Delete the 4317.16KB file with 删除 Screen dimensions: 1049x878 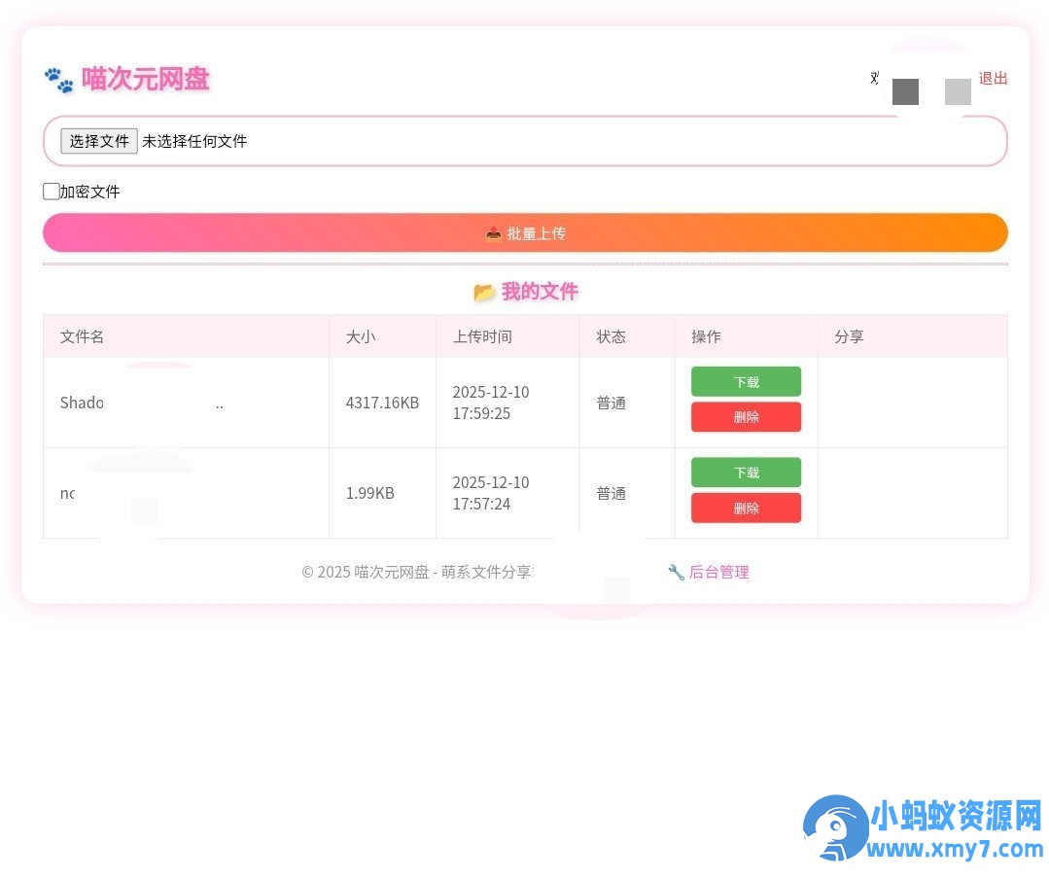pyautogui.click(x=746, y=417)
